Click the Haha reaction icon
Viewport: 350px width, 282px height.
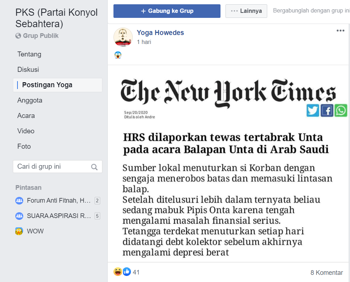tap(118, 272)
